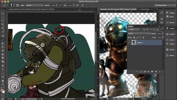Open the Nuancier panel button

tap(171, 22)
